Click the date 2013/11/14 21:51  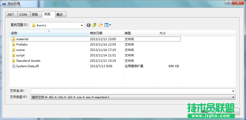(103, 55)
